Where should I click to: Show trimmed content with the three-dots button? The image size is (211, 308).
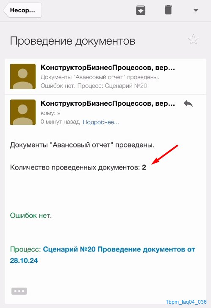(19, 291)
